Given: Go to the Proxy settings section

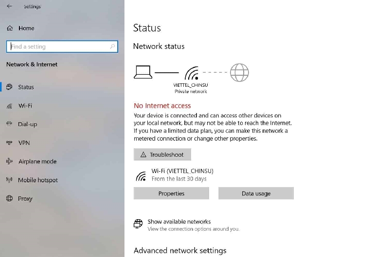Looking at the screenshot, I should coord(25,198).
